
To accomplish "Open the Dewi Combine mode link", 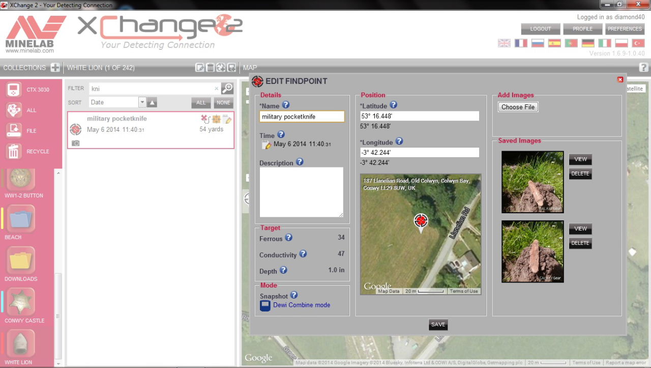I will 302,305.
